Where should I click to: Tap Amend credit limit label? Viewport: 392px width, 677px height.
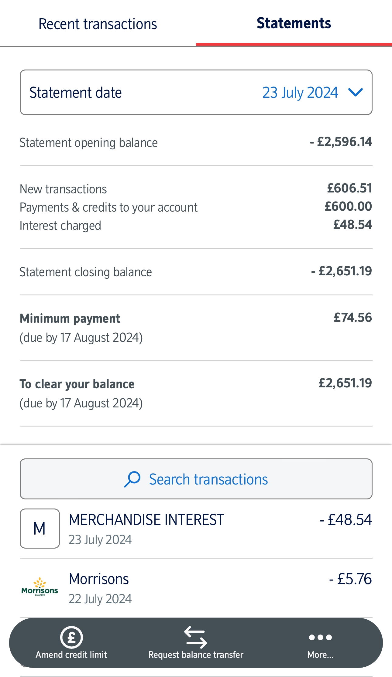coord(71,655)
